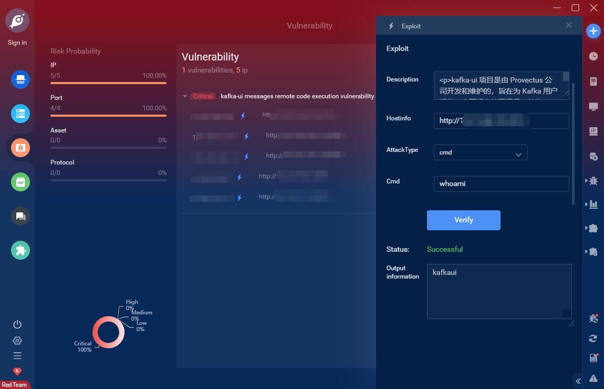Open the IP library icon
Image resolution: width=604 pixels, height=389 pixels.
593,131
